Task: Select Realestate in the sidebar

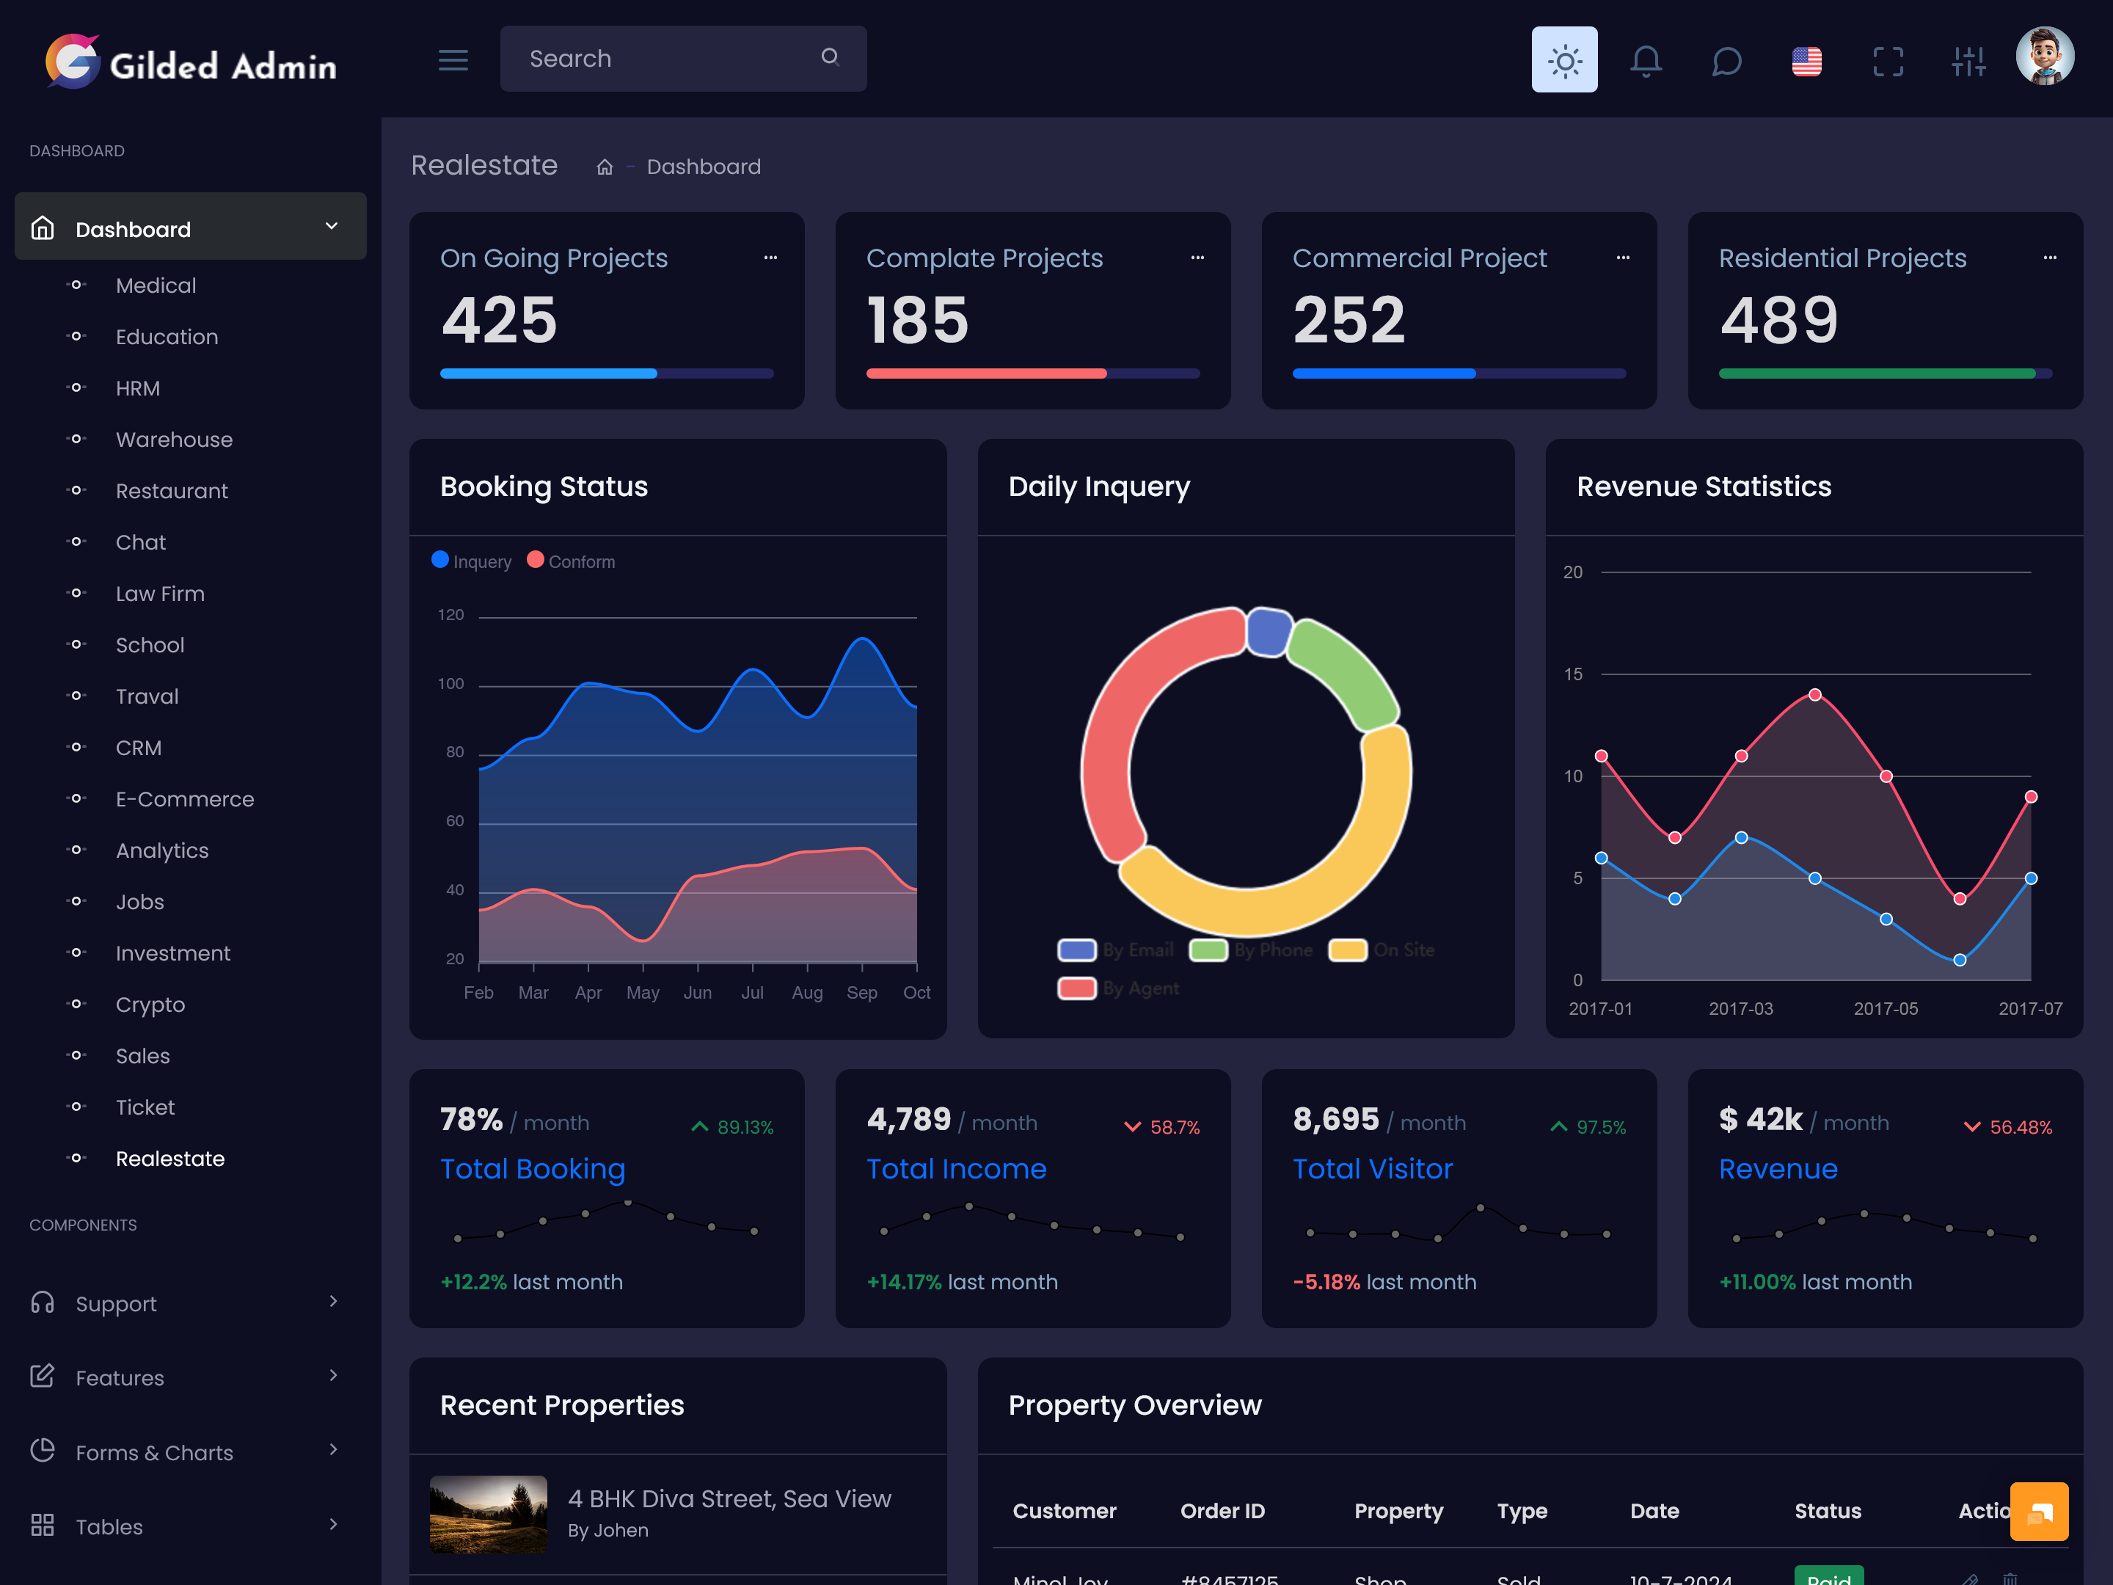Action: 170,1159
